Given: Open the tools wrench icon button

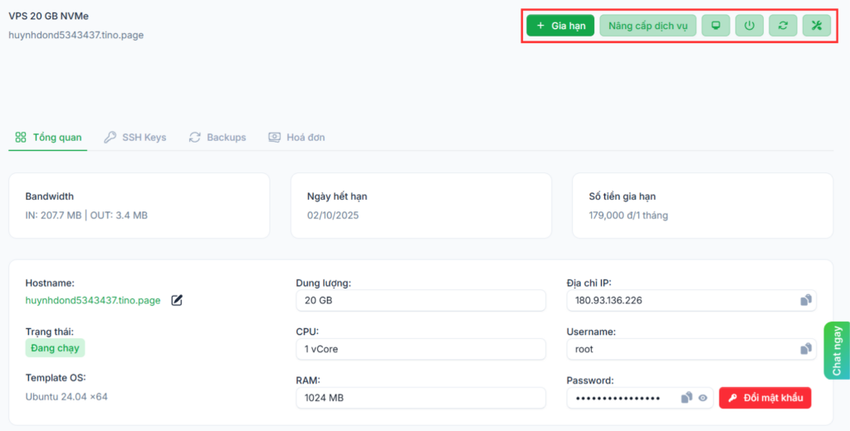Looking at the screenshot, I should [816, 26].
